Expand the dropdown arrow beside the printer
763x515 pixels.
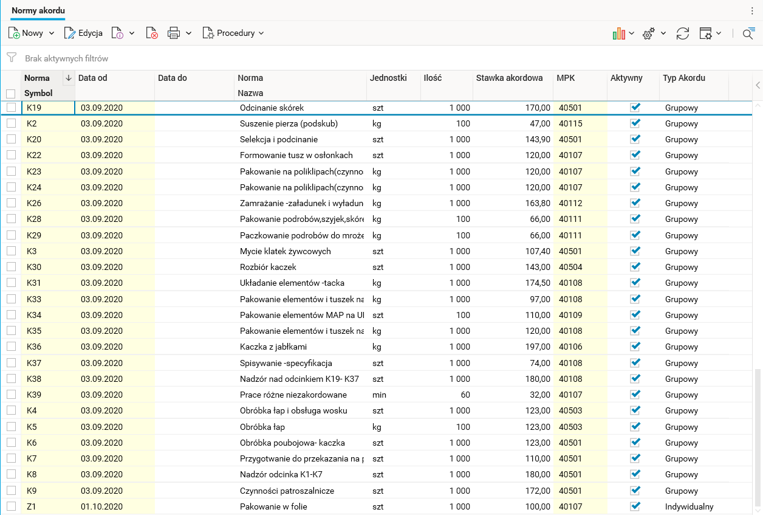[189, 33]
